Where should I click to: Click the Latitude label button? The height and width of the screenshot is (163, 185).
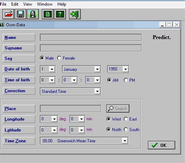pyautogui.click(x=19, y=130)
